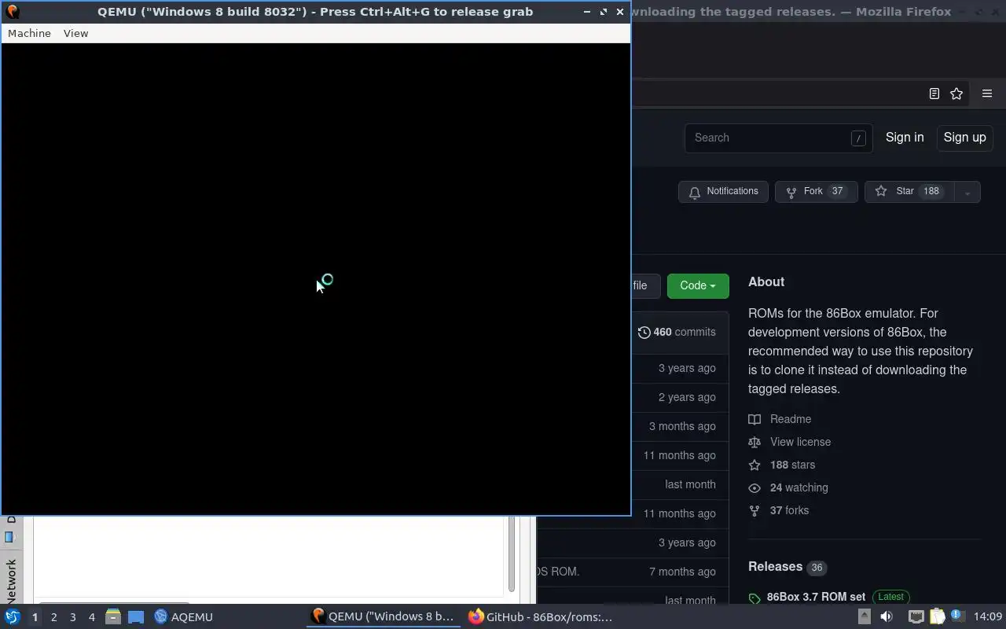Click the 14:09 clock in the taskbar
1006x629 pixels.
click(x=988, y=617)
